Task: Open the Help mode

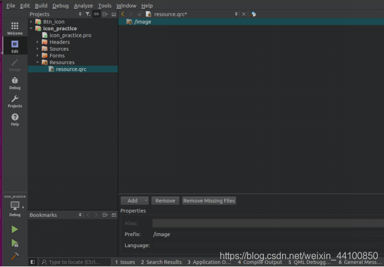Action: coord(15,120)
